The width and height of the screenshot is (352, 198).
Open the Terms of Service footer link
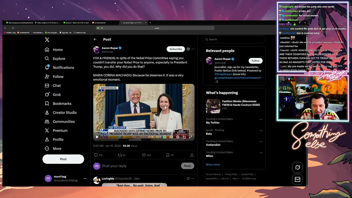pyautogui.click(x=213, y=174)
